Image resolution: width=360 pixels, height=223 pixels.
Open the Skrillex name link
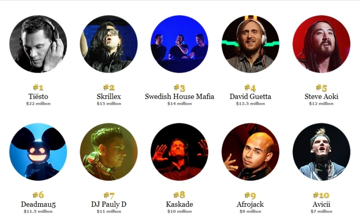coord(109,96)
